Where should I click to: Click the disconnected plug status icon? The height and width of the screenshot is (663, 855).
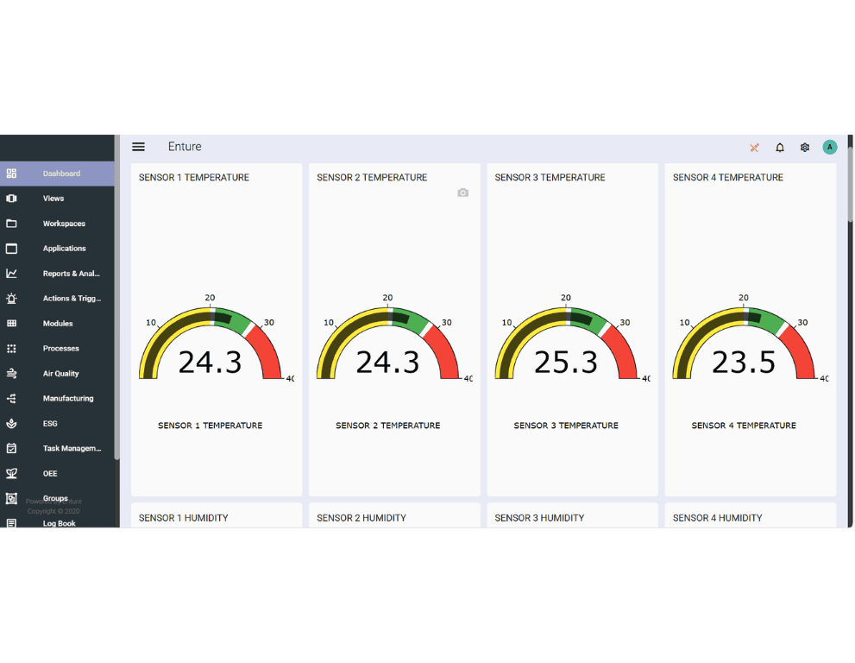754,148
